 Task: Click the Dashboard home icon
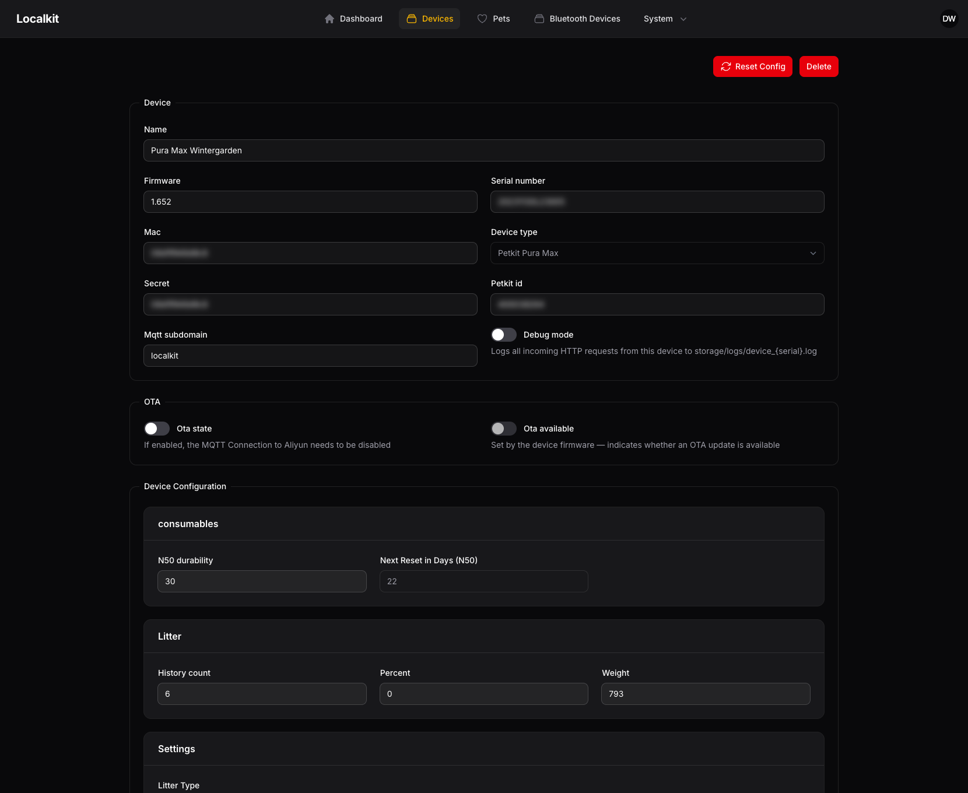pyautogui.click(x=329, y=19)
